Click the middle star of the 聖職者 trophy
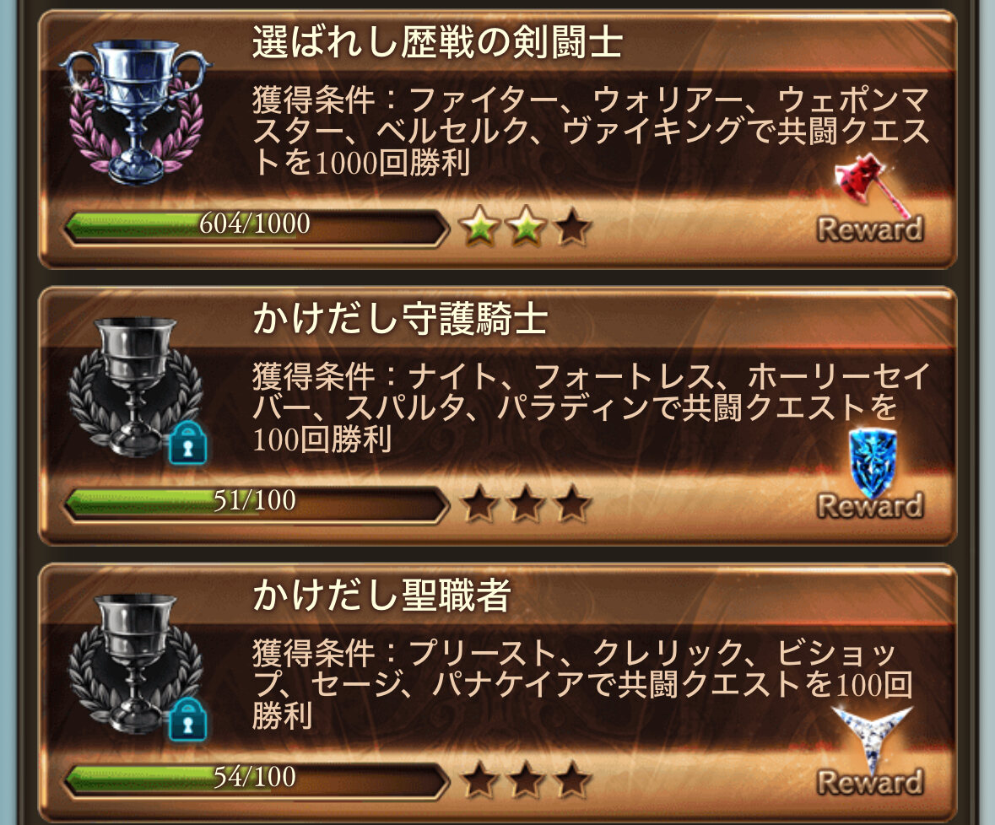995x825 pixels. (526, 779)
